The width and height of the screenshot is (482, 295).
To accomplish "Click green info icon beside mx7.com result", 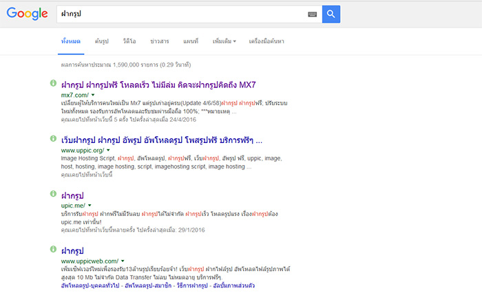I will 53,83.
